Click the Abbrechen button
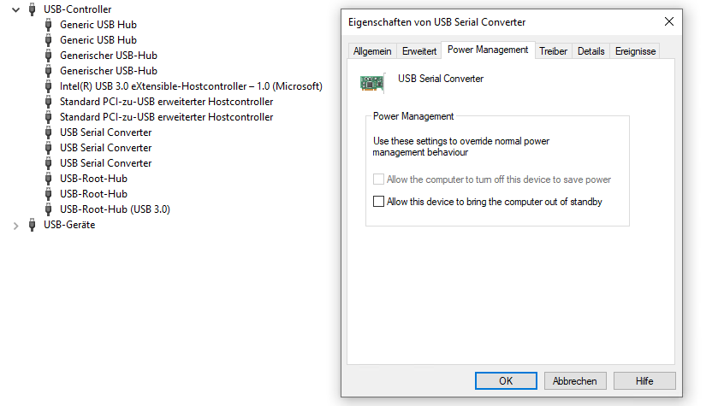The width and height of the screenshot is (724, 406). pyautogui.click(x=575, y=381)
